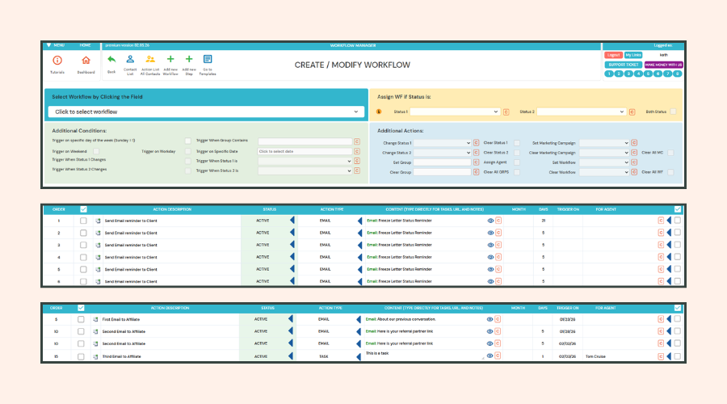Click the round number 1 button
This screenshot has height=404, width=727.
[x=609, y=74]
